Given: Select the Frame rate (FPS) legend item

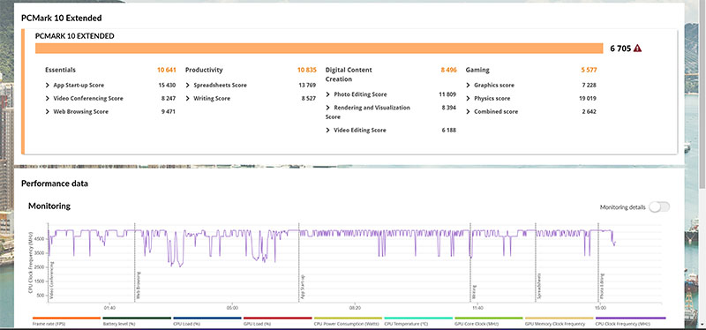Looking at the screenshot, I should 67,321.
